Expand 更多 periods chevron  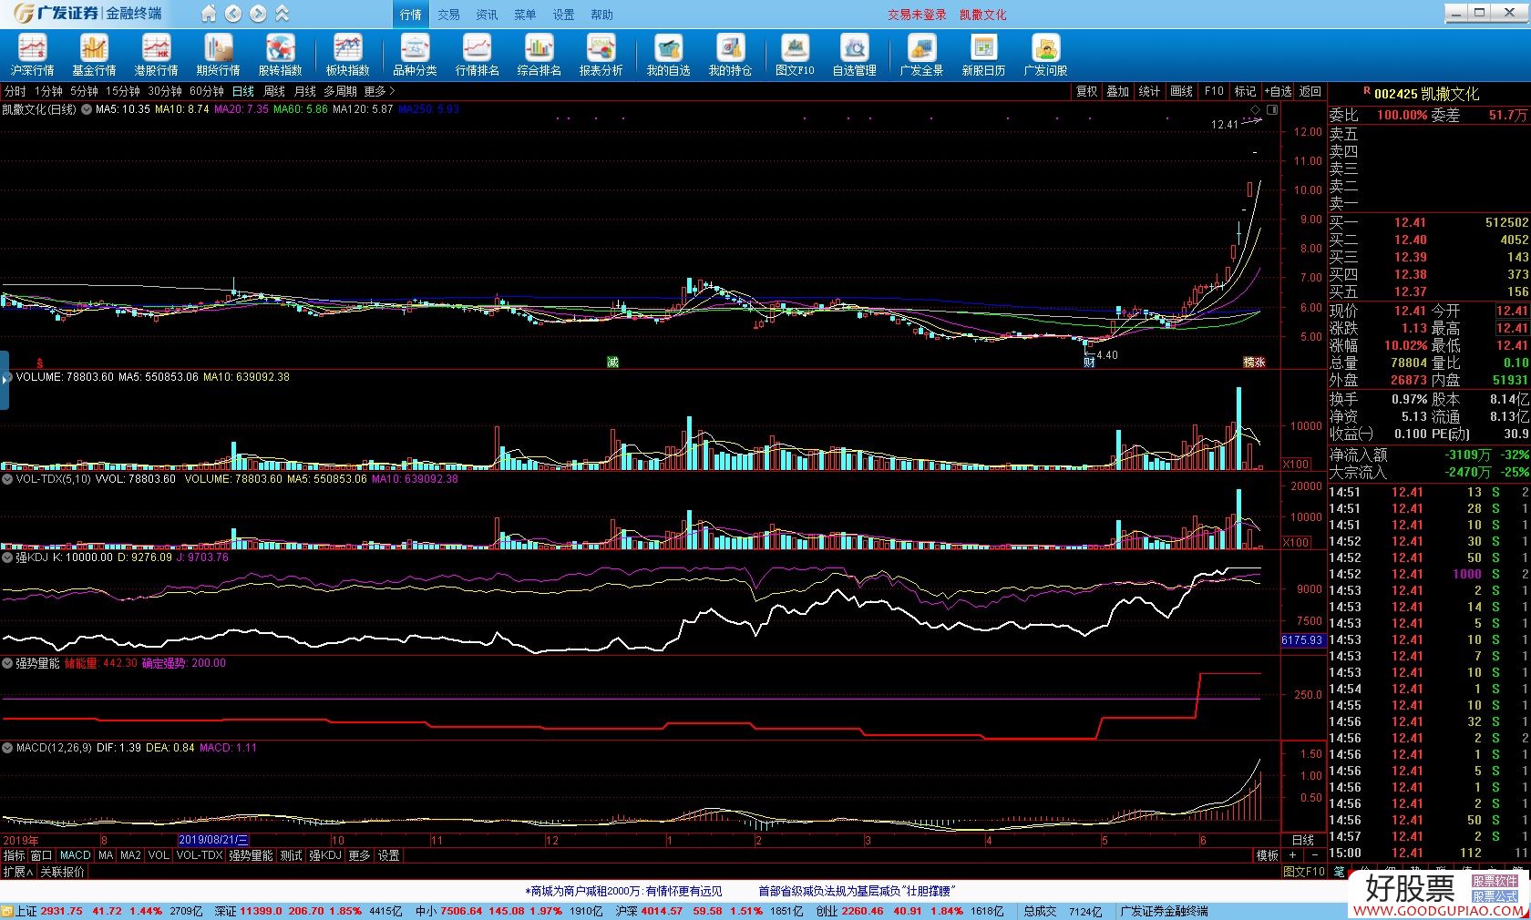point(380,91)
